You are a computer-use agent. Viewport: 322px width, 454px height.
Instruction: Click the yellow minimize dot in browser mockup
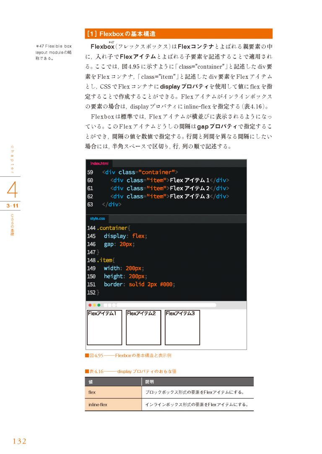(94, 305)
